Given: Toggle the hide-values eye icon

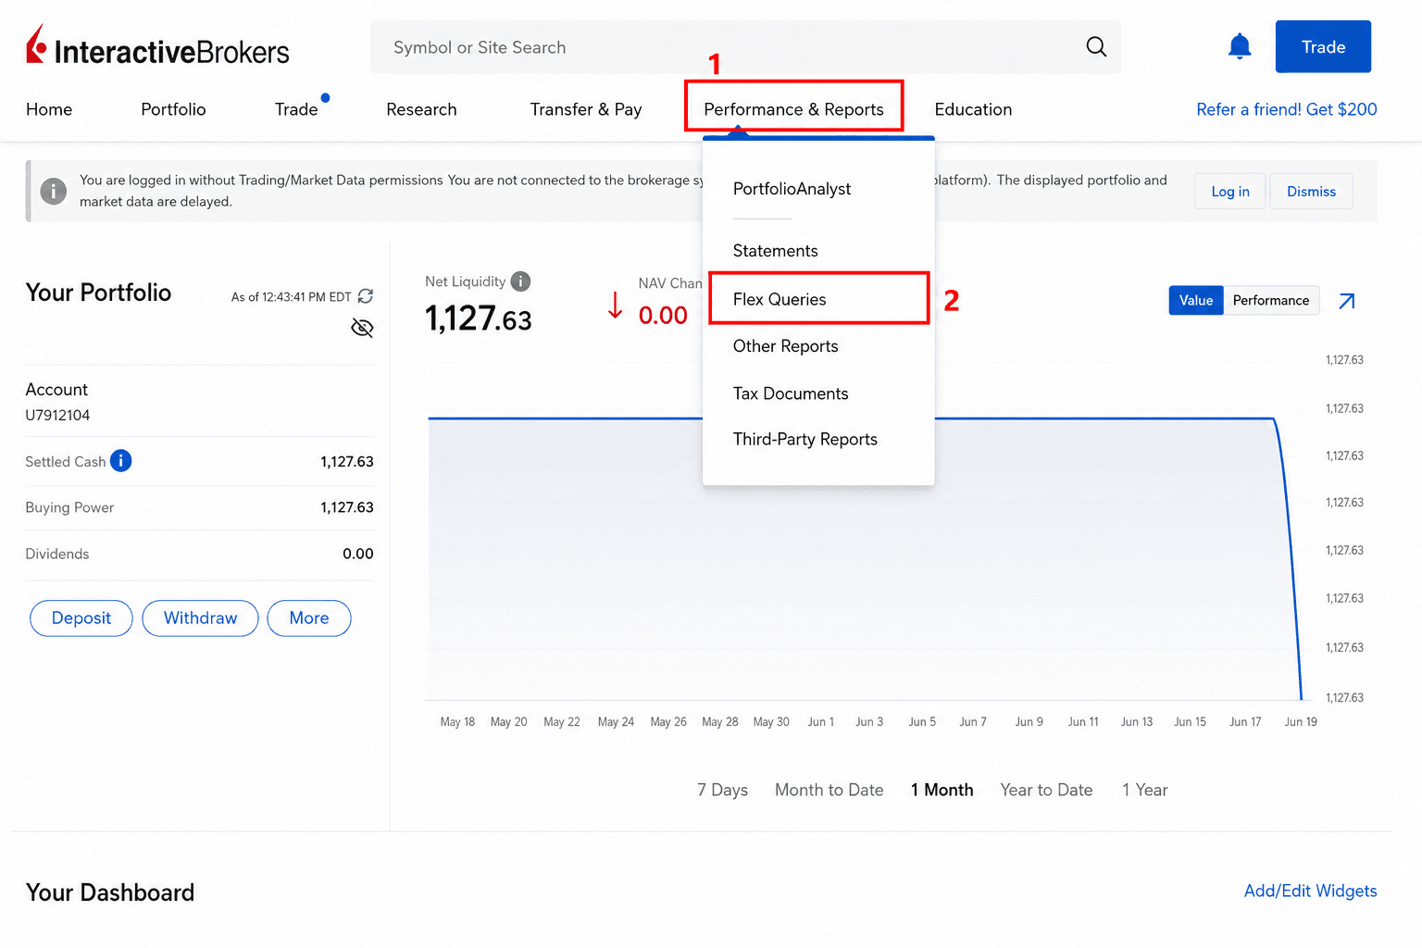Looking at the screenshot, I should (363, 328).
